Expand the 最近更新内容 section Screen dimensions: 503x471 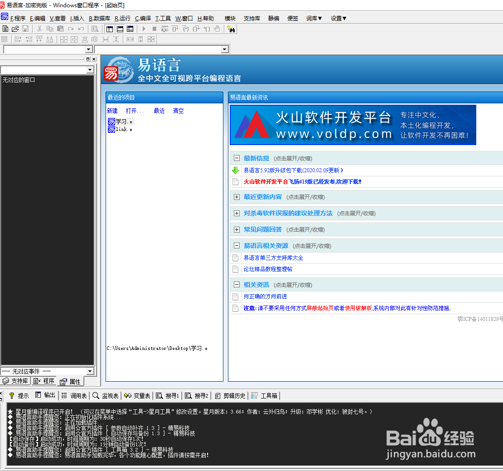pyautogui.click(x=237, y=197)
